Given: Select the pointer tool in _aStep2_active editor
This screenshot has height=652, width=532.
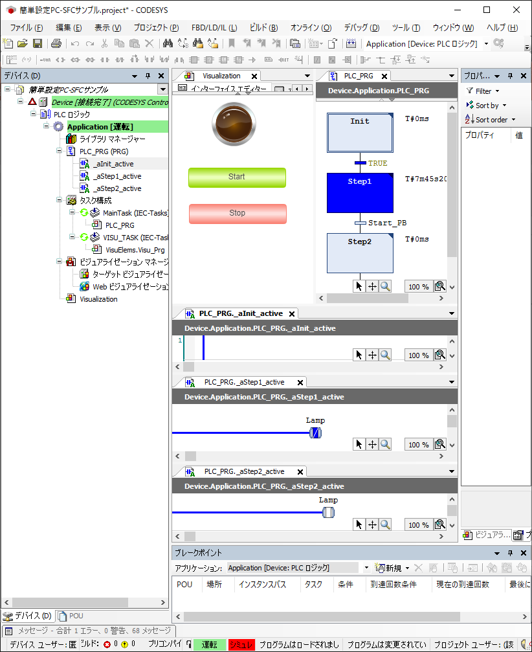Looking at the screenshot, I should tap(359, 524).
